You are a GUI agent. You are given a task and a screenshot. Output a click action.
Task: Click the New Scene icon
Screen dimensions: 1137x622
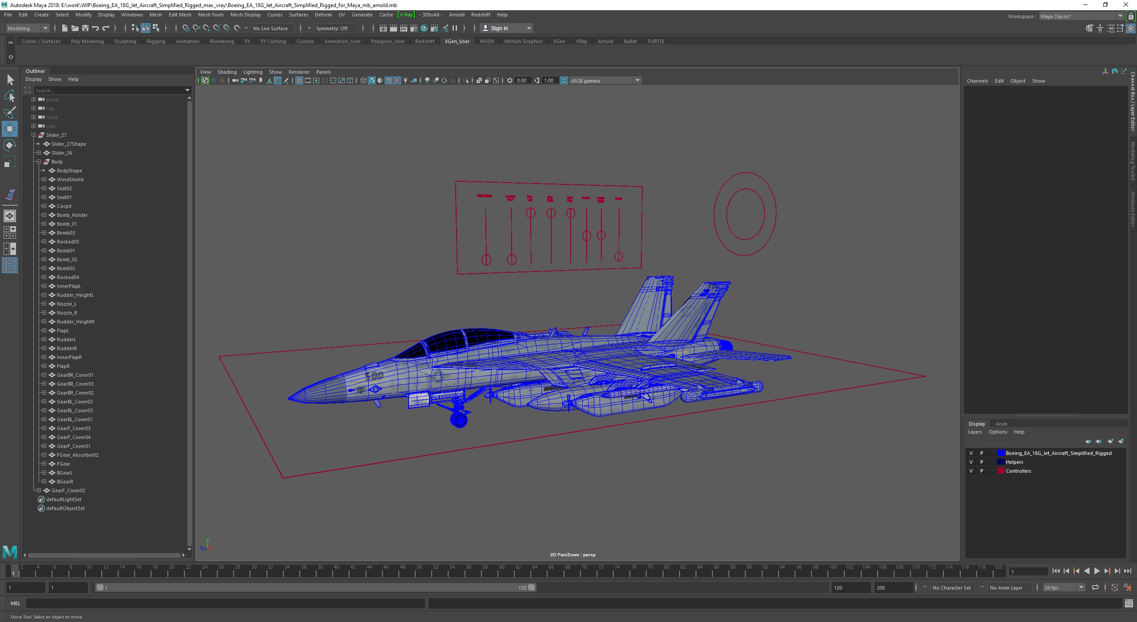point(64,28)
